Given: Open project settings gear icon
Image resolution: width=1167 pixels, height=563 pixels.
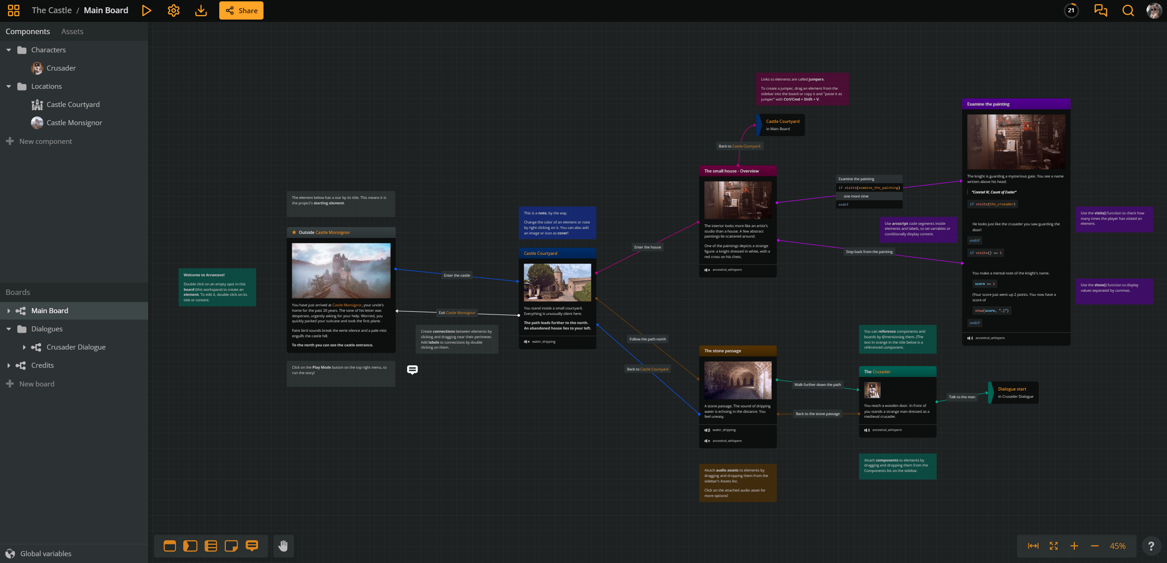Looking at the screenshot, I should [x=173, y=10].
